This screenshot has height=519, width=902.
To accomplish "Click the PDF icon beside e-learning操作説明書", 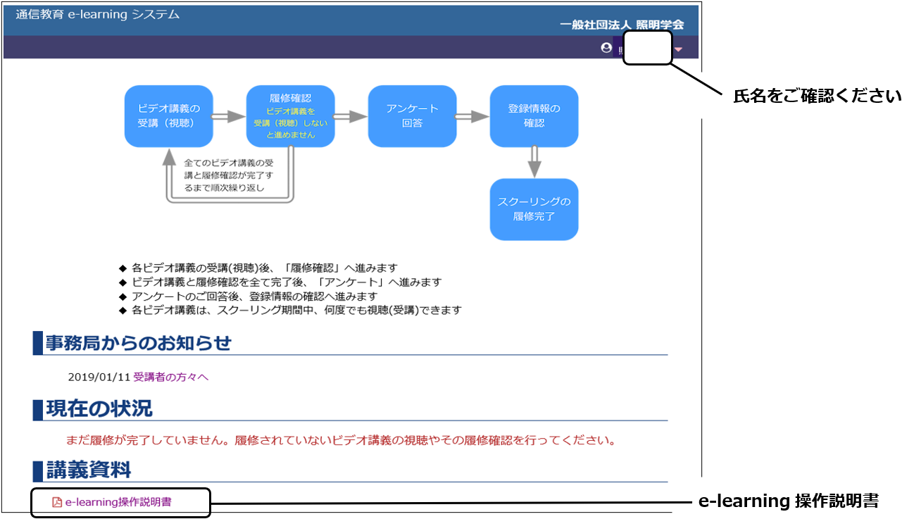I will tap(58, 502).
